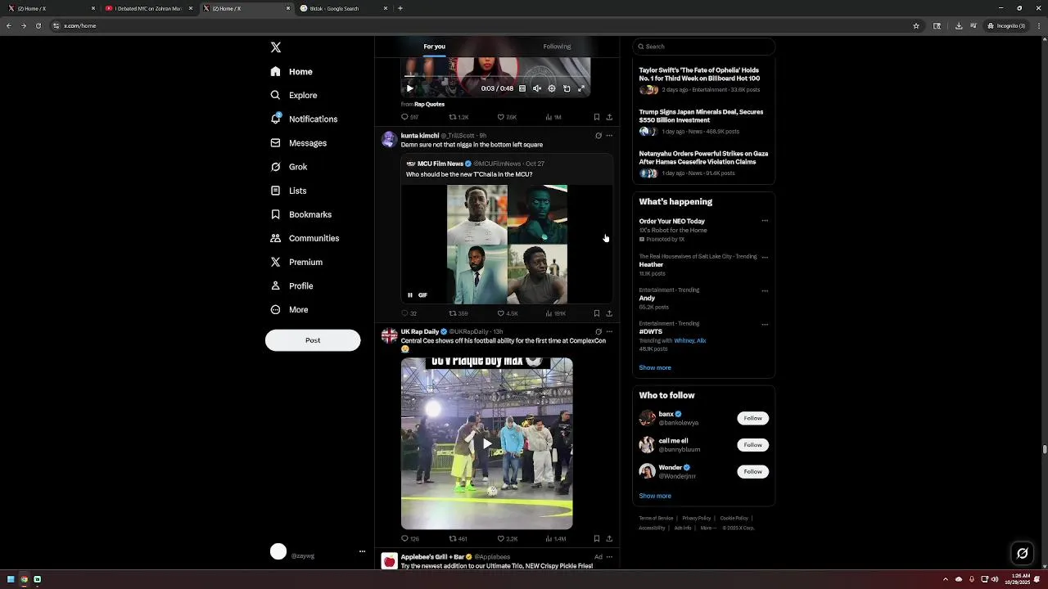The width and height of the screenshot is (1048, 589).
Task: Bookmark kunta kimchi's post
Action: click(x=596, y=313)
